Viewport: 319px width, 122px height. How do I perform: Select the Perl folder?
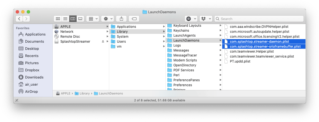pos(194,75)
